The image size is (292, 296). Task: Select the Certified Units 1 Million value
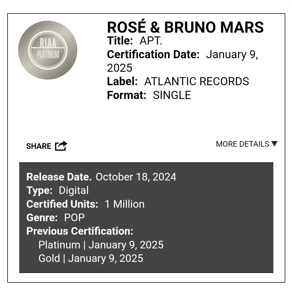tap(125, 204)
